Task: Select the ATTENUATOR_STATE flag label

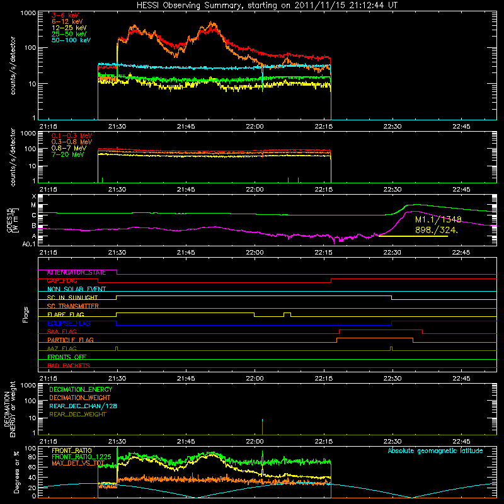Action: (76, 273)
